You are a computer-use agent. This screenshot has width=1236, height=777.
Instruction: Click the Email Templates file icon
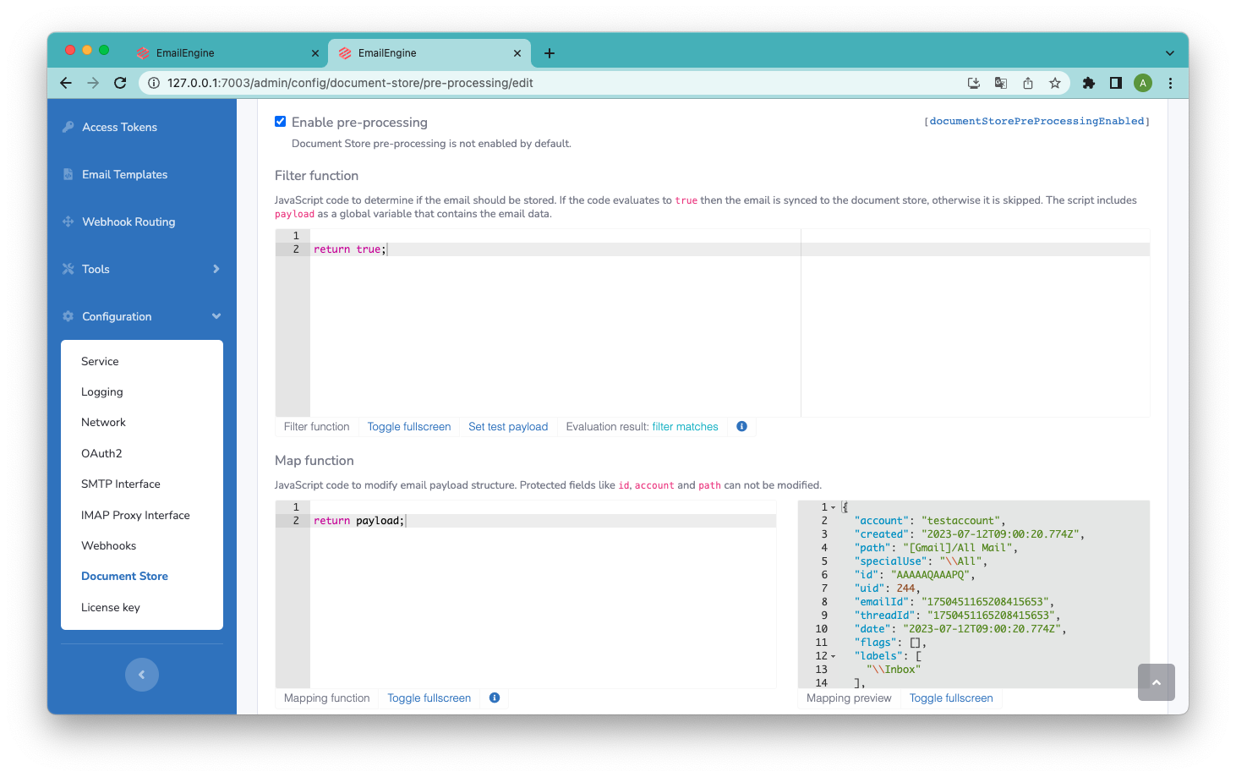click(68, 174)
